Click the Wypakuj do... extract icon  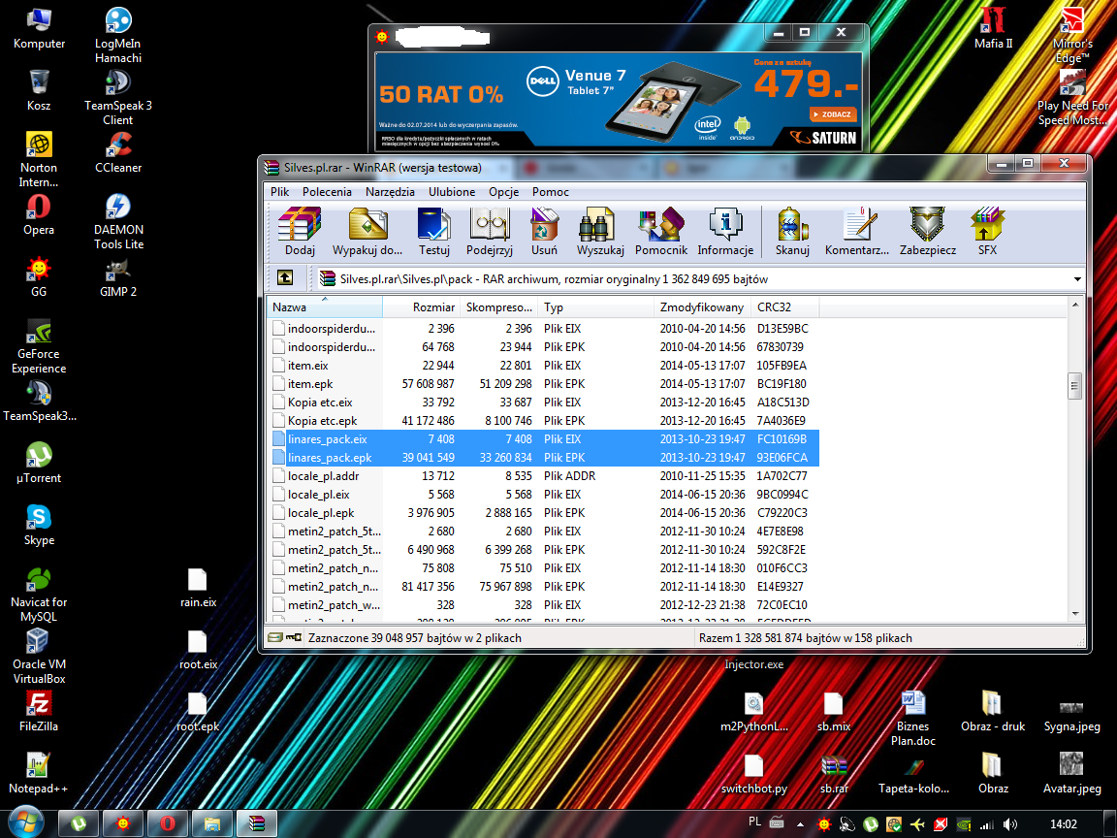click(x=367, y=231)
